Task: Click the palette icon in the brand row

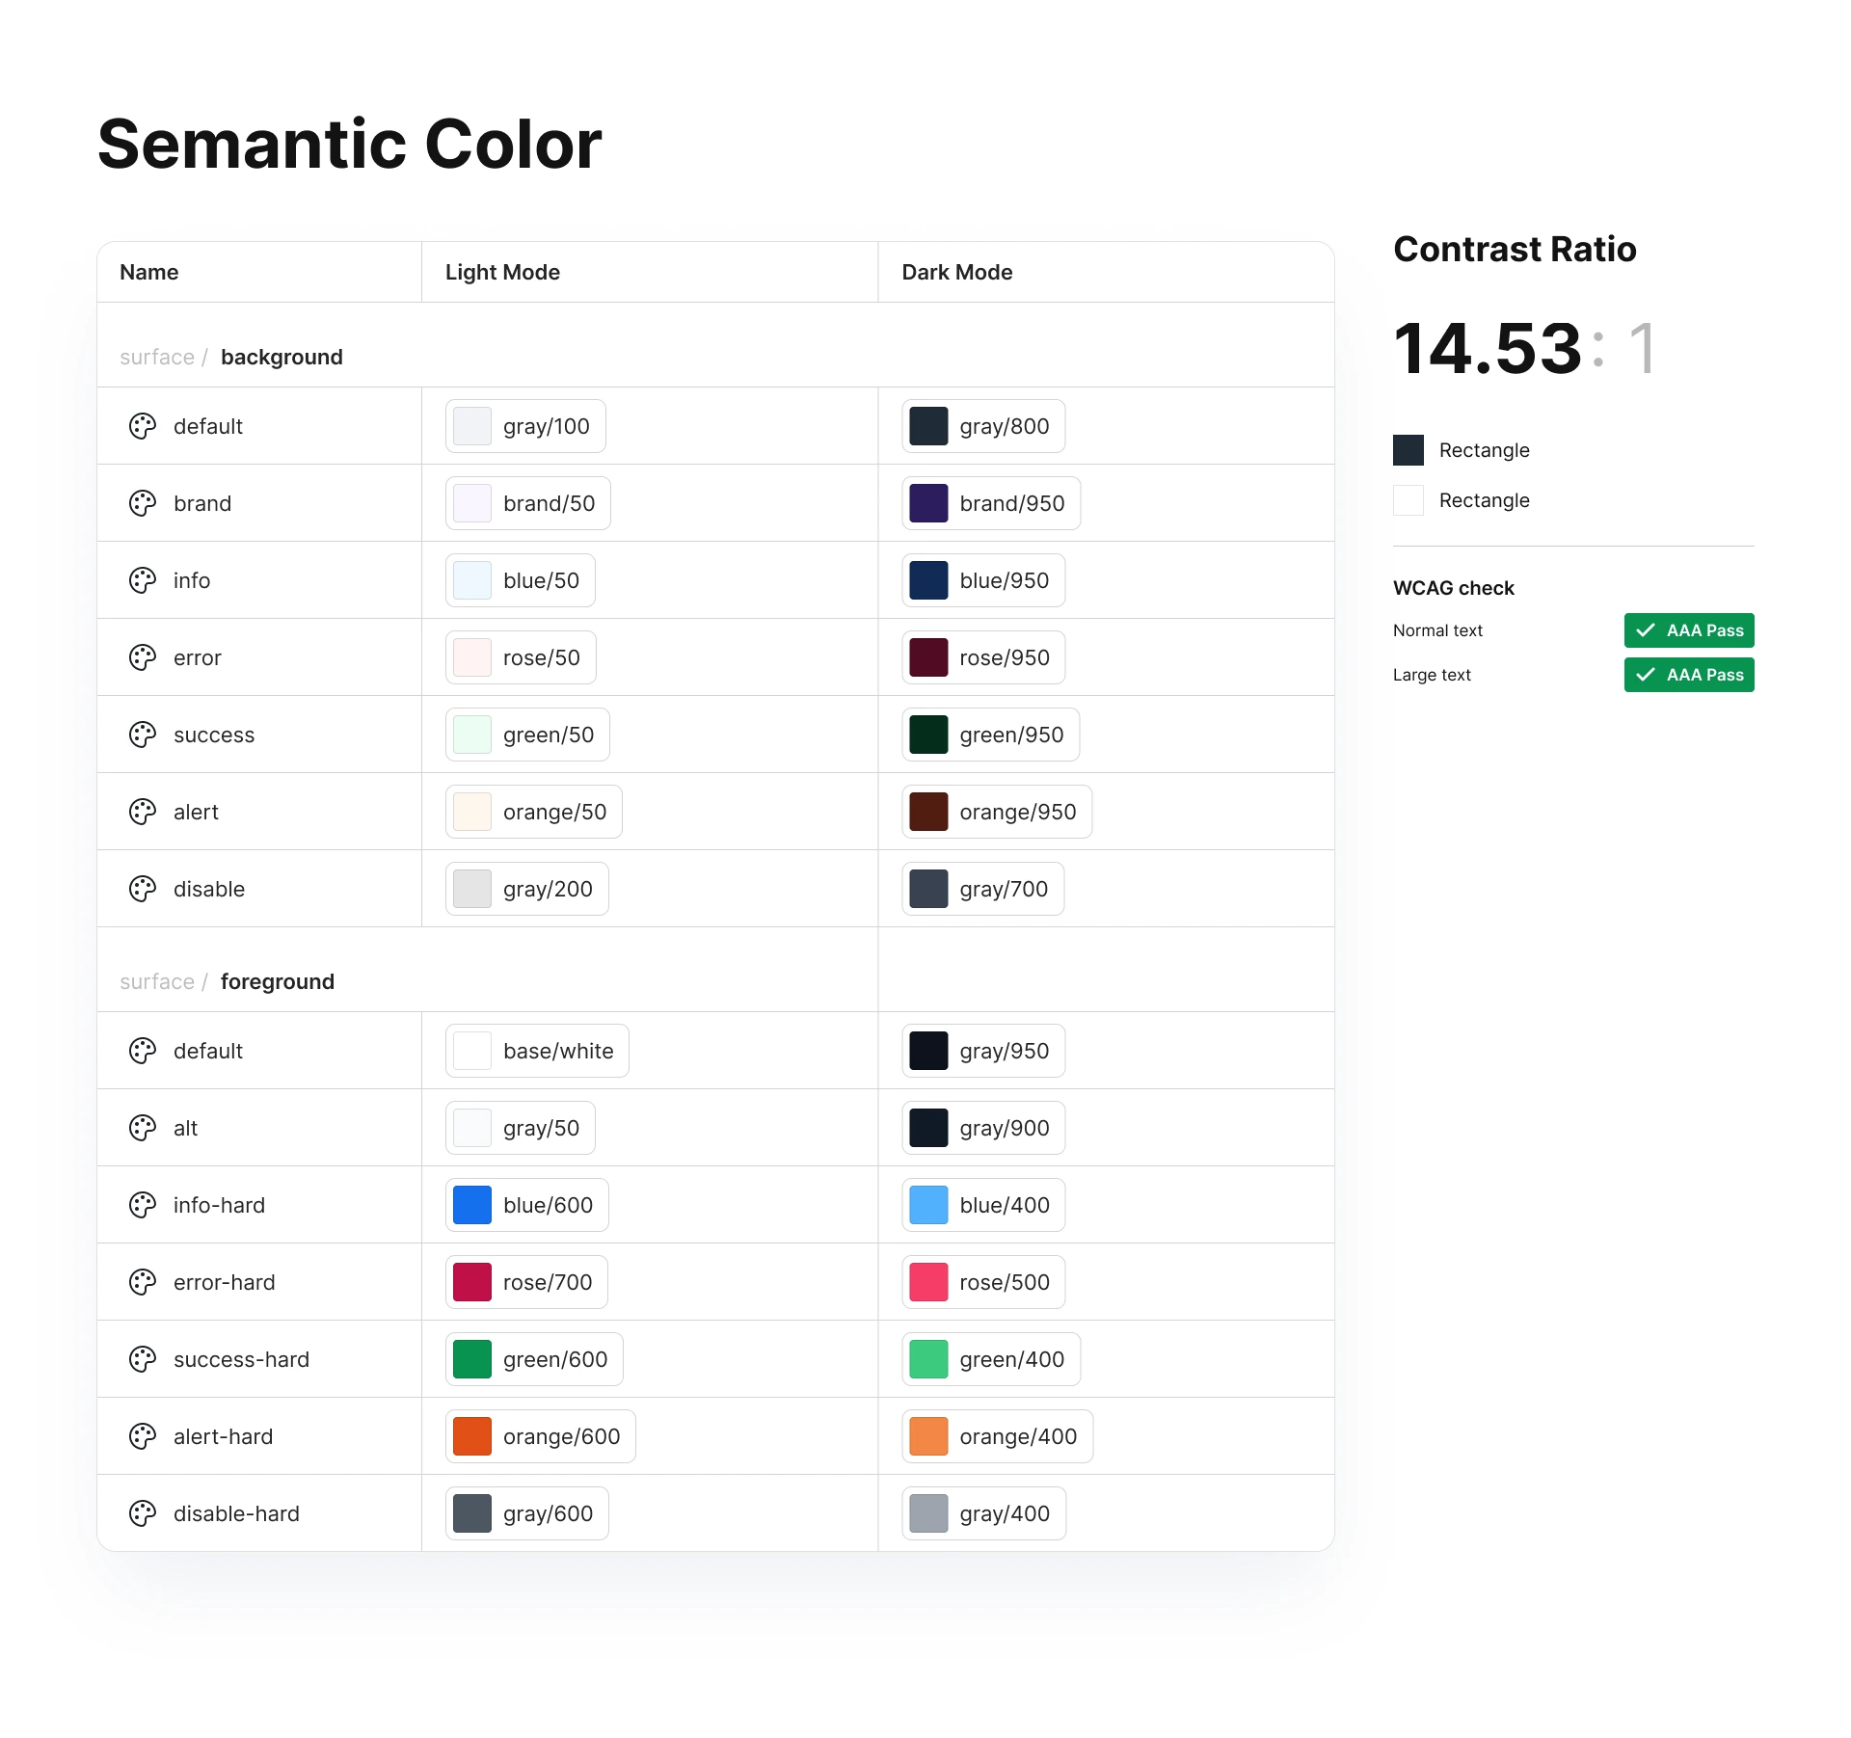Action: pos(143,503)
